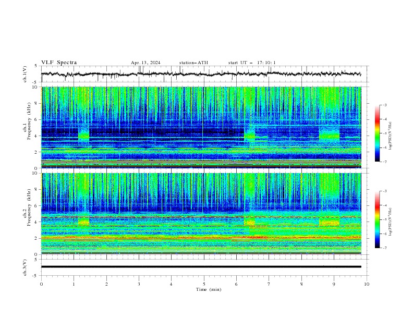Click the time axis tick label '10'

pyautogui.click(x=367, y=284)
